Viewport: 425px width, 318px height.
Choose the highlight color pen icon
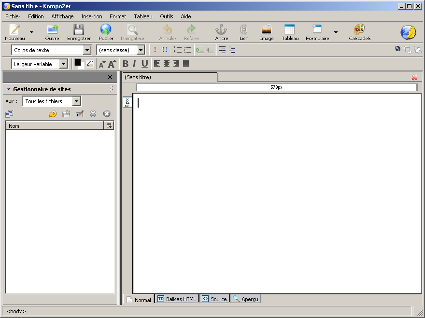(90, 64)
